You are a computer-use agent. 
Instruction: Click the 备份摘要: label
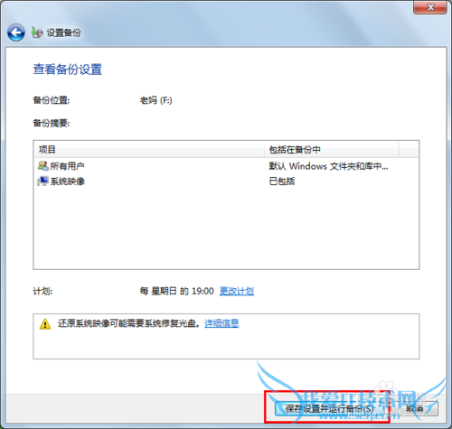click(52, 123)
